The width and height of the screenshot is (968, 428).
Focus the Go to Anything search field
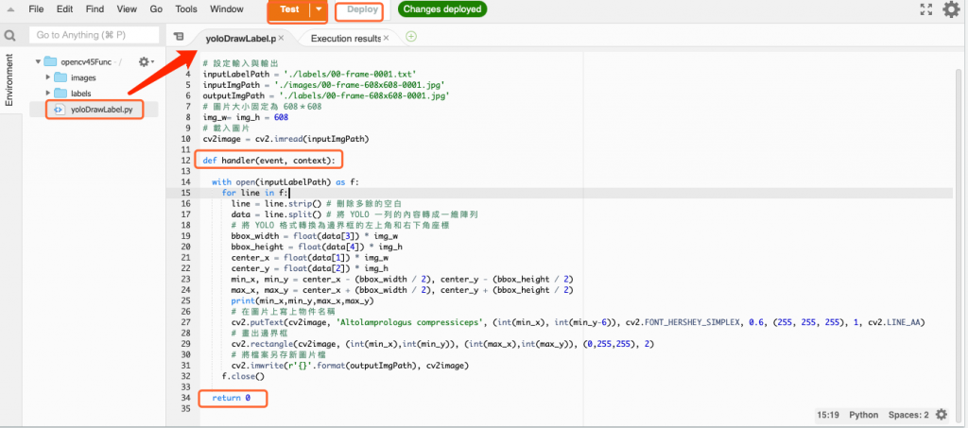coord(94,35)
